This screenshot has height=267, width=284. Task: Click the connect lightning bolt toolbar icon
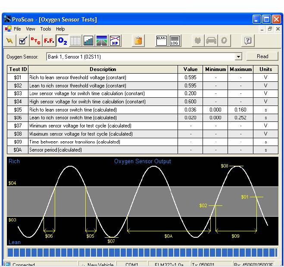(x=9, y=41)
